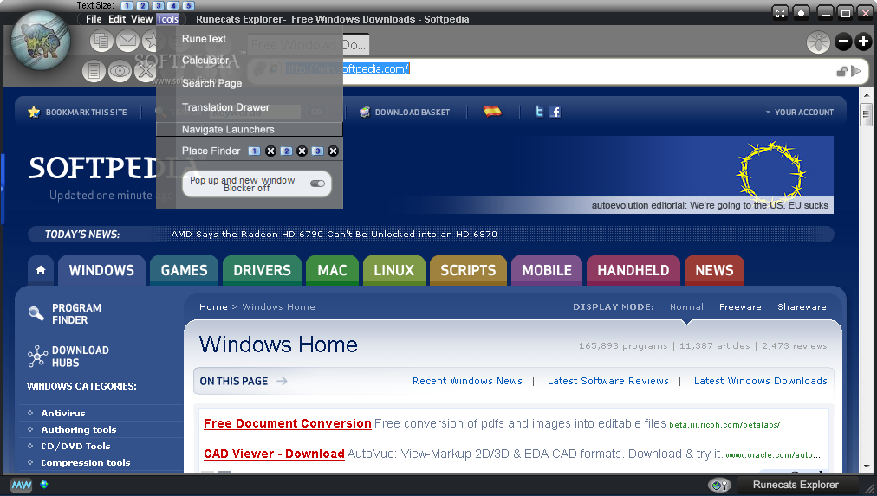Expand the Your Account dropdown
The image size is (877, 496).
[800, 113]
